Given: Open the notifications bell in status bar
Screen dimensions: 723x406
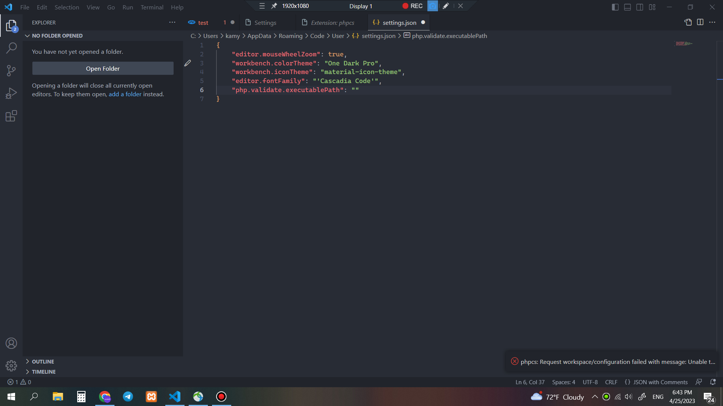Looking at the screenshot, I should (x=713, y=382).
